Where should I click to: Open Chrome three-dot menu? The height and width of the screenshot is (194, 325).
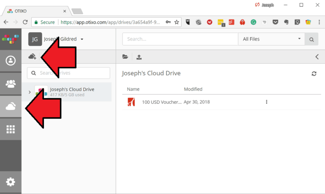[x=319, y=22]
